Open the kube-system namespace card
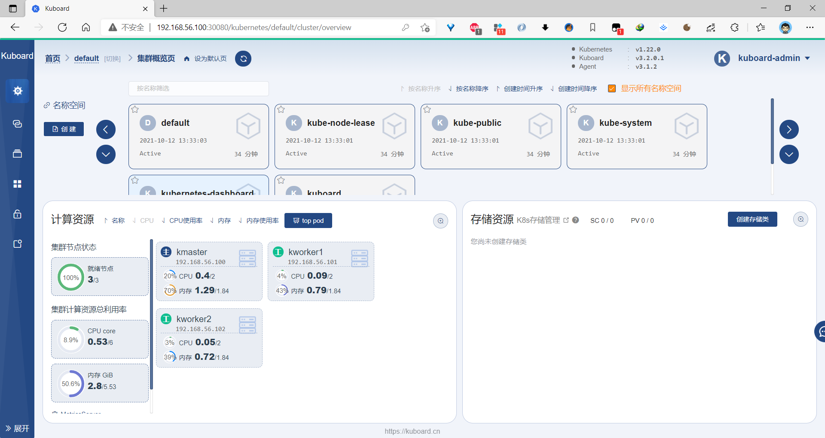The height and width of the screenshot is (438, 825). click(637, 137)
